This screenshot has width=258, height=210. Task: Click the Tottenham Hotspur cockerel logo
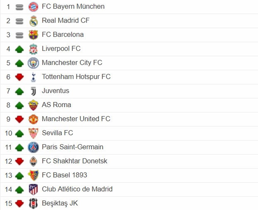(x=33, y=77)
